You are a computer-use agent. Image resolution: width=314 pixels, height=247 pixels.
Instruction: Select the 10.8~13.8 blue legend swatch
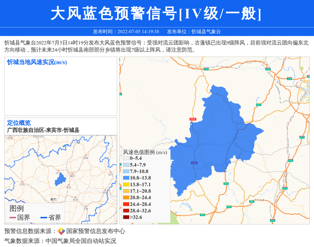point(126,178)
